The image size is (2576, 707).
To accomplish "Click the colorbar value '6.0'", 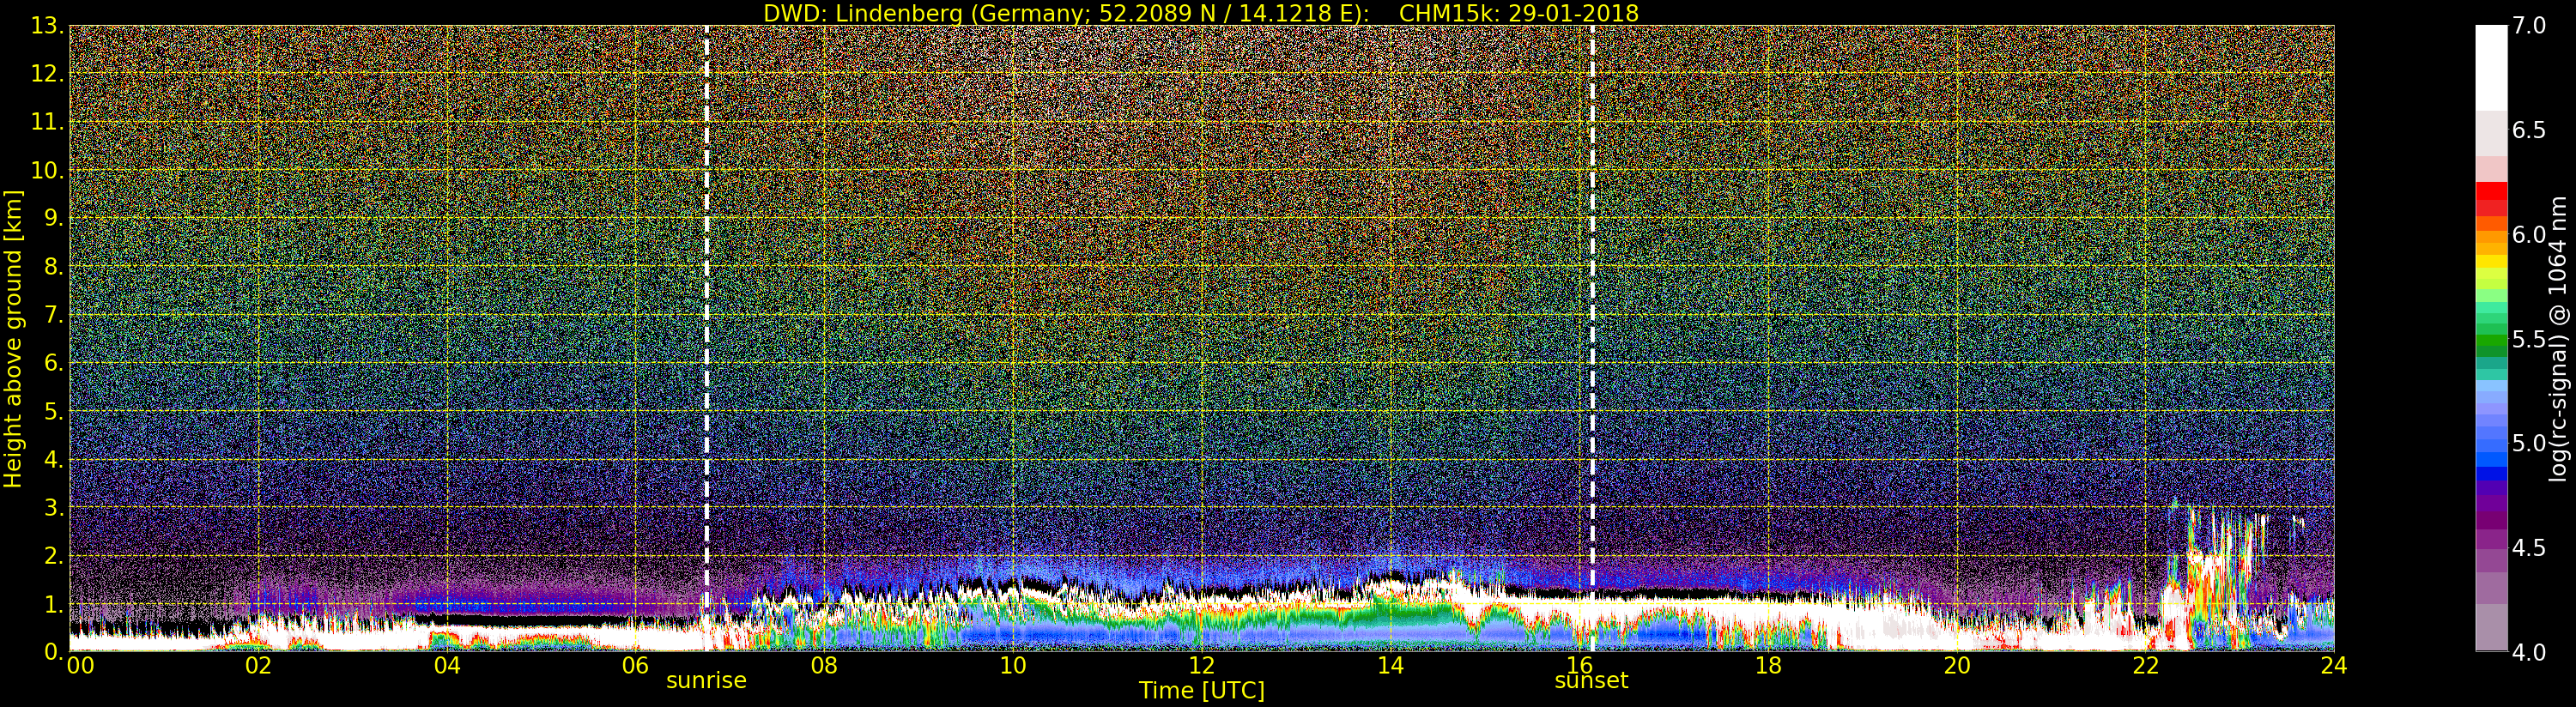I will pyautogui.click(x=2528, y=235).
